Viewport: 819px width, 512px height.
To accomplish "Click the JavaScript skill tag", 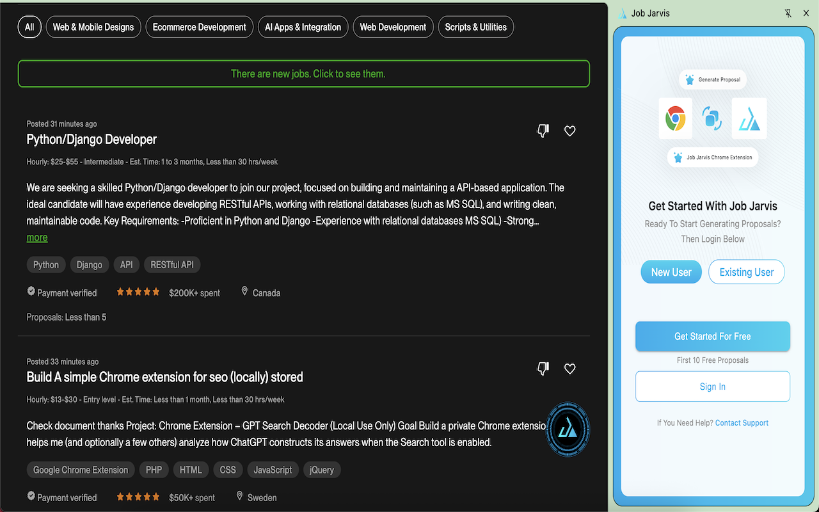I will [273, 470].
